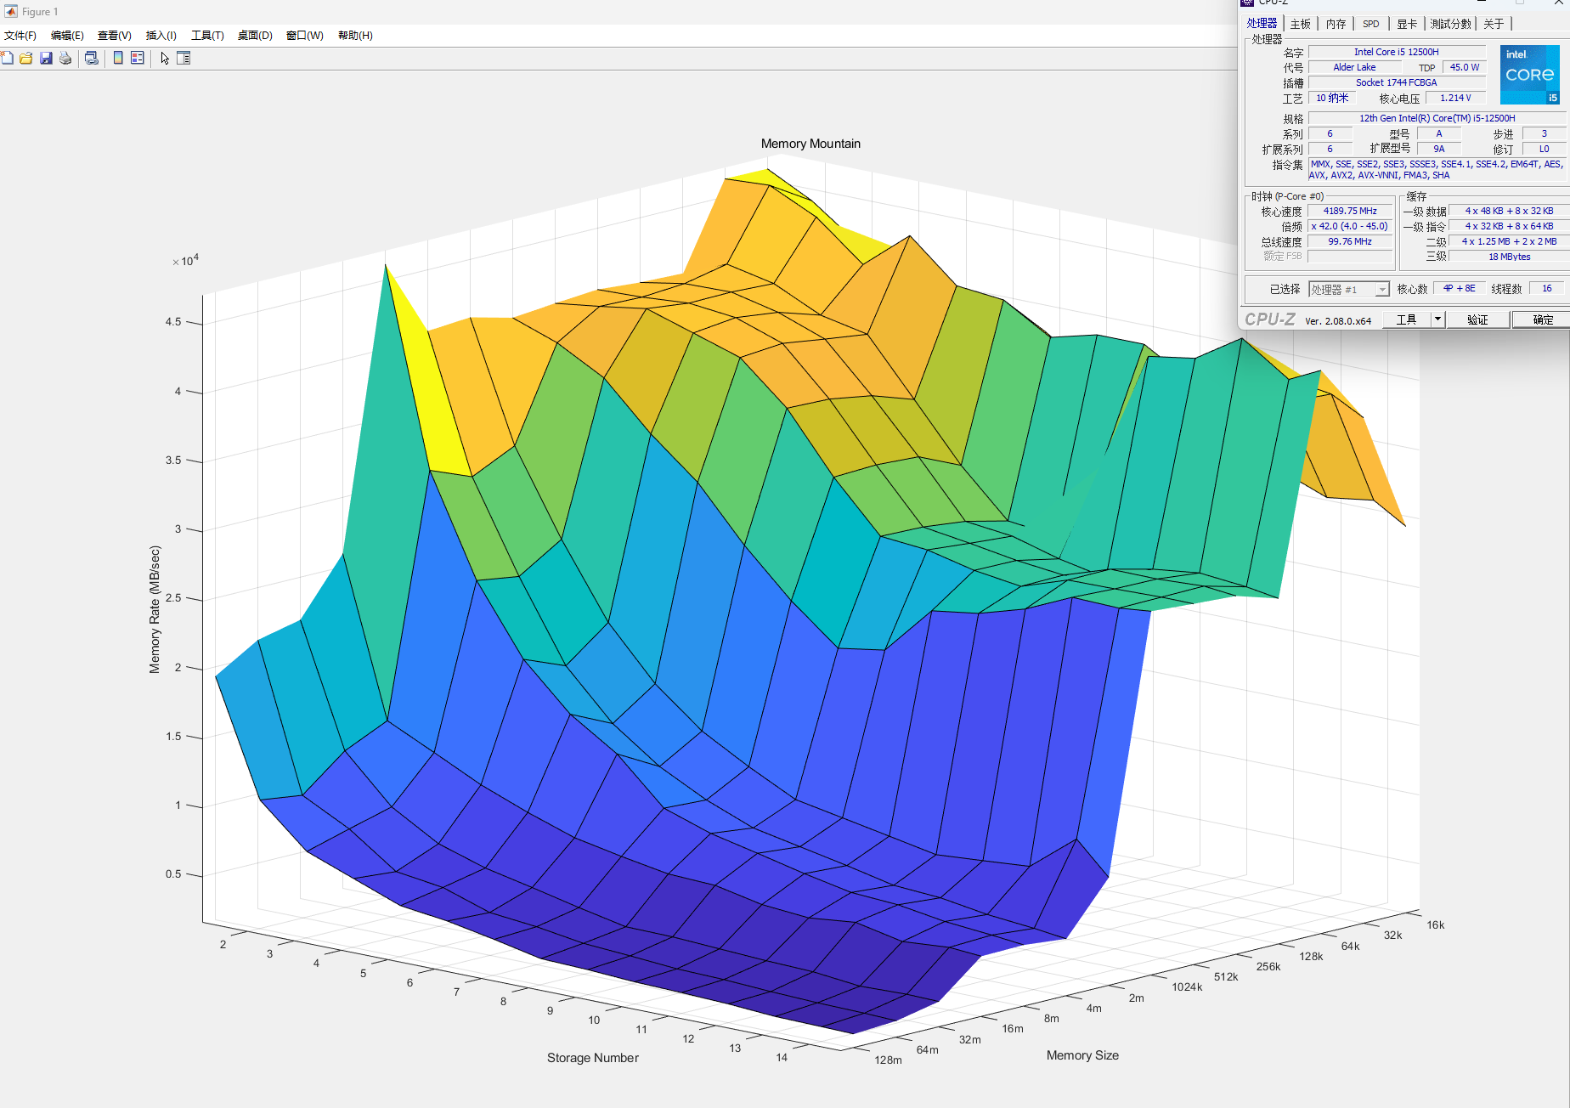
Task: Click the 验证 button in CPU-Z
Action: pos(1477,319)
